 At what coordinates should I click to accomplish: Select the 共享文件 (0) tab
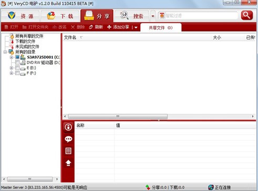[161, 28]
